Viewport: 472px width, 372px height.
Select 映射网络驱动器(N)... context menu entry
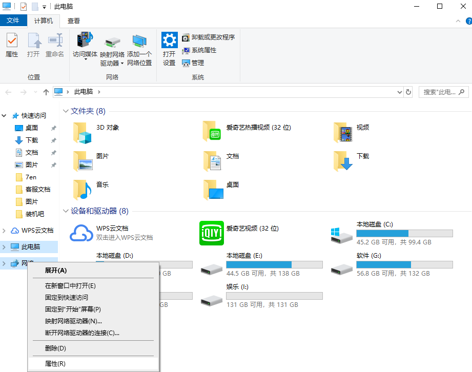point(73,321)
